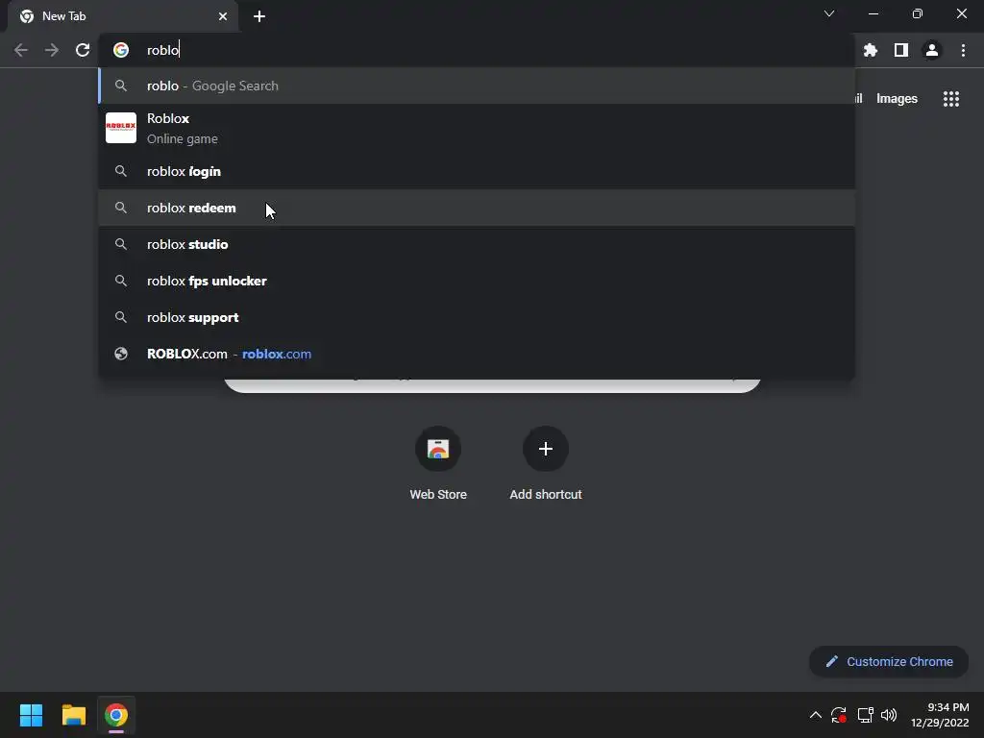The image size is (984, 738).
Task: Open the volume speaker tray icon
Action: click(889, 715)
